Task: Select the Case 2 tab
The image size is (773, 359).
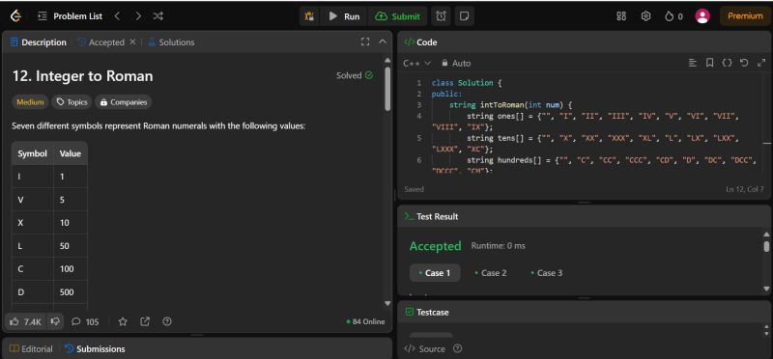Action: click(x=491, y=273)
